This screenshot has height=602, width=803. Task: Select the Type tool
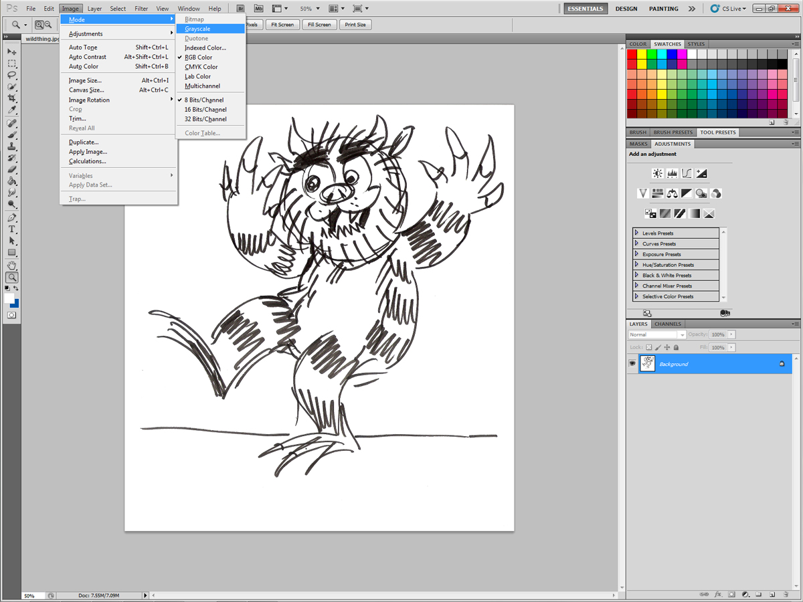pos(12,229)
